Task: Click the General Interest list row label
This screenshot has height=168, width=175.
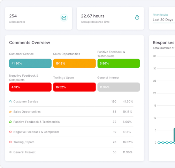Action: click(x=24, y=152)
